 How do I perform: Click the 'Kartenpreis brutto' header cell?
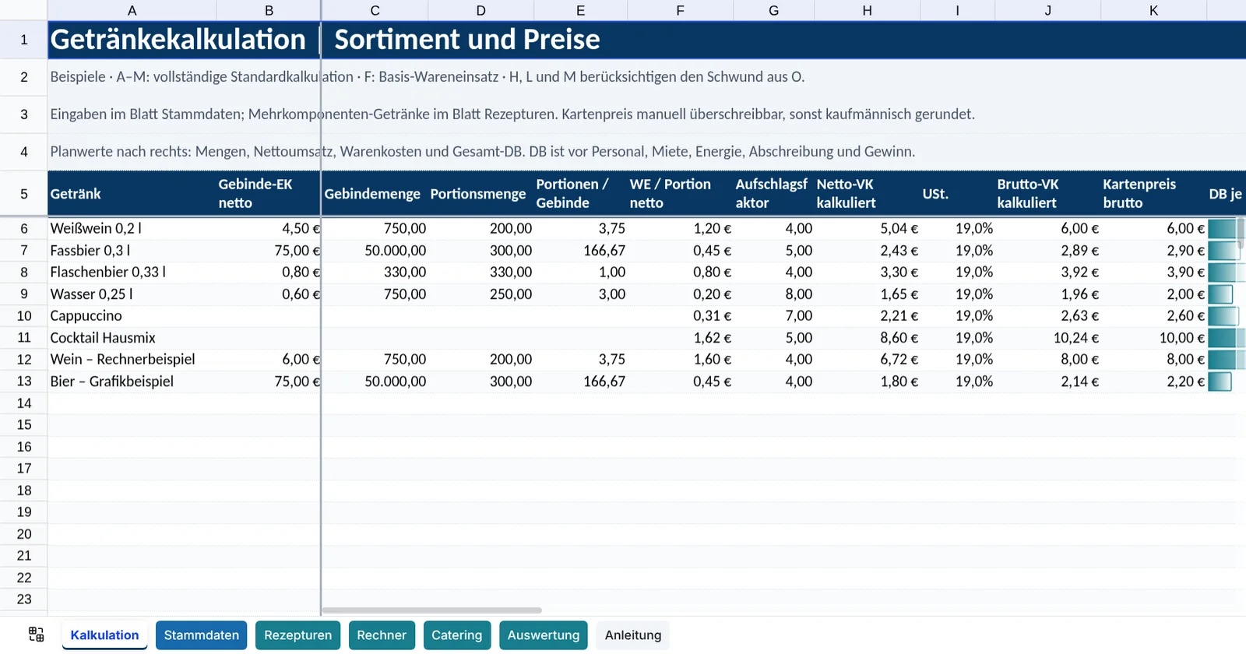(x=1153, y=194)
